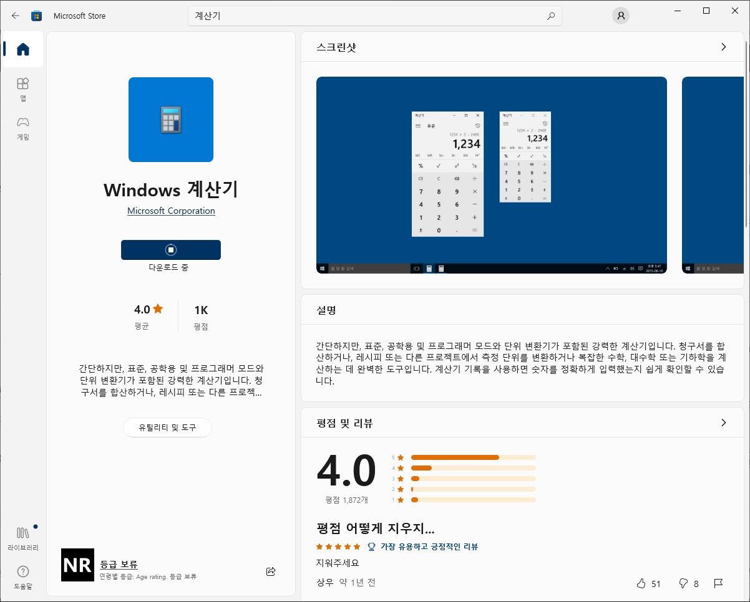
Task: Open the Microsoft Corporation publisher link
Action: [x=170, y=211]
